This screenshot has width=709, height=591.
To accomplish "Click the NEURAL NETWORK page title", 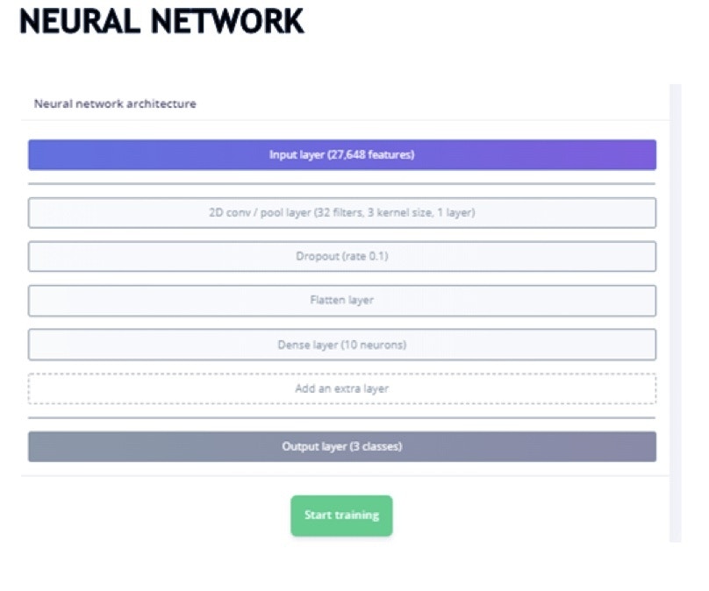I will (x=161, y=21).
